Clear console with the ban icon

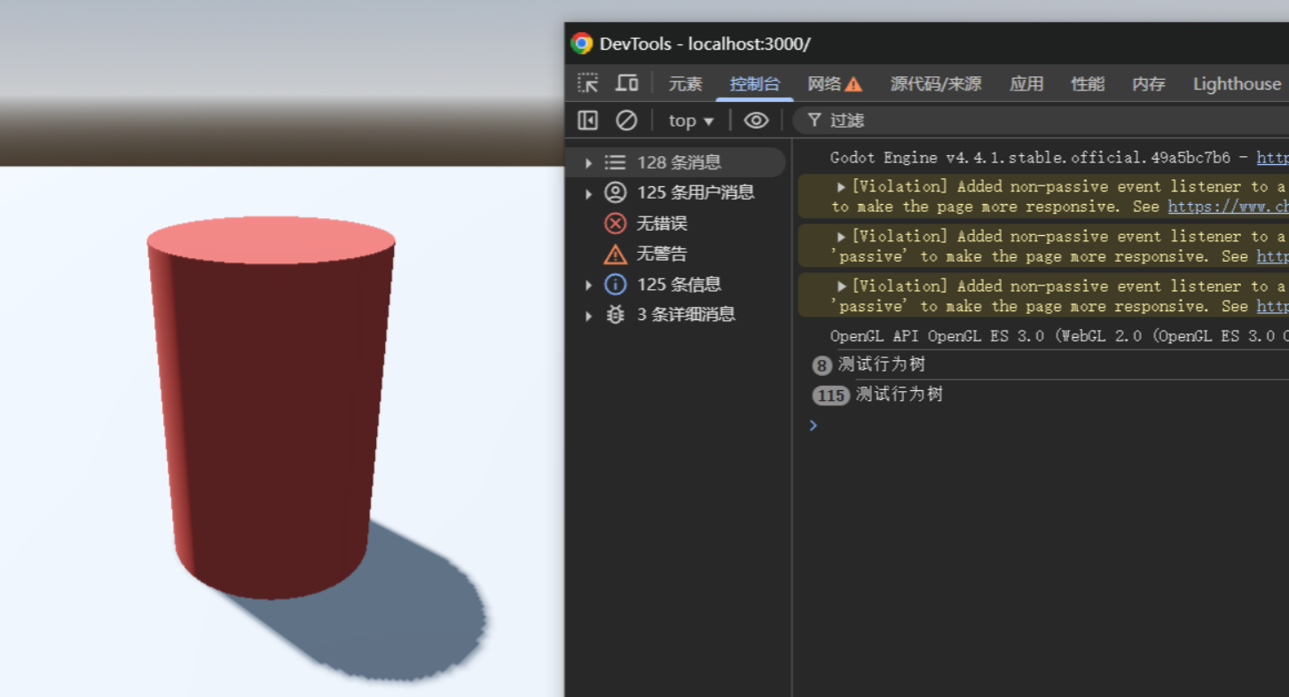click(x=626, y=121)
